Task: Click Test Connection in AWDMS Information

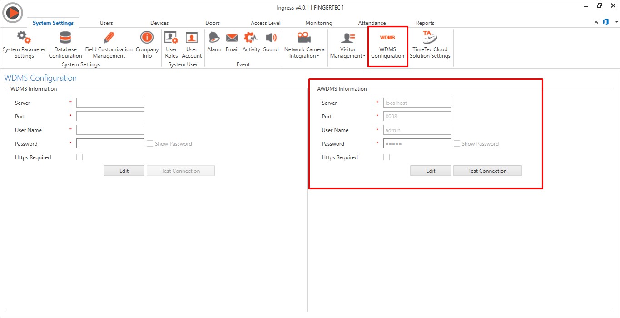Action: click(487, 171)
